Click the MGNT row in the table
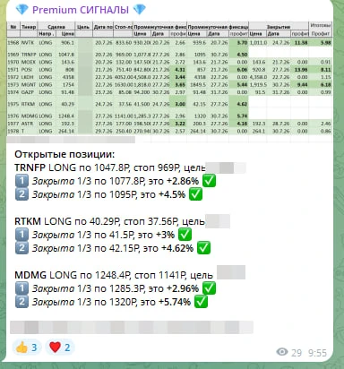This screenshot has height=369, width=344. pyautogui.click(x=169, y=85)
